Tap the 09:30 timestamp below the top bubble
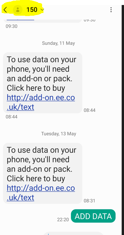 pos(12,26)
